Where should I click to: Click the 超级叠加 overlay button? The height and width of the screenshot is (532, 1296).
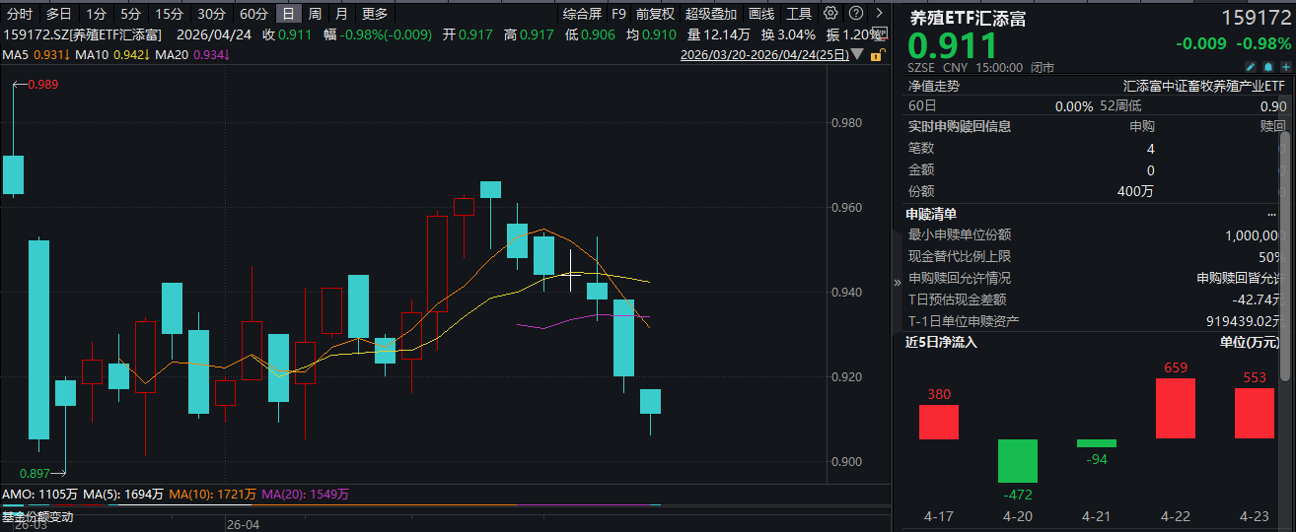[711, 14]
